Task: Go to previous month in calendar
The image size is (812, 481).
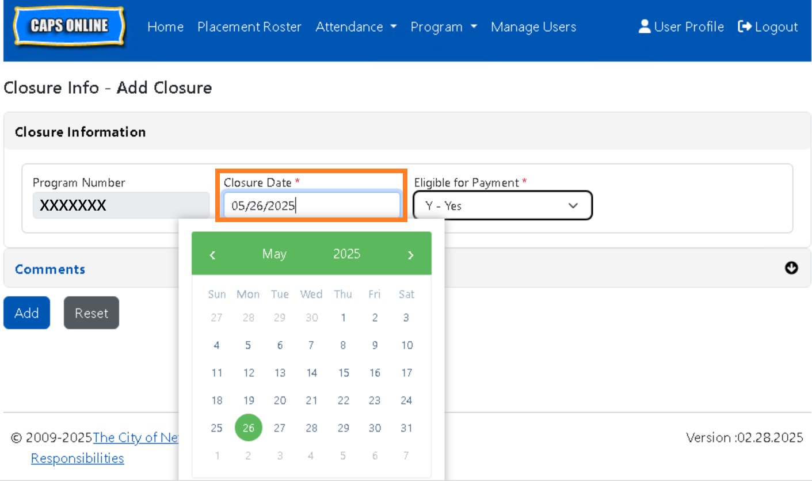Action: click(212, 254)
